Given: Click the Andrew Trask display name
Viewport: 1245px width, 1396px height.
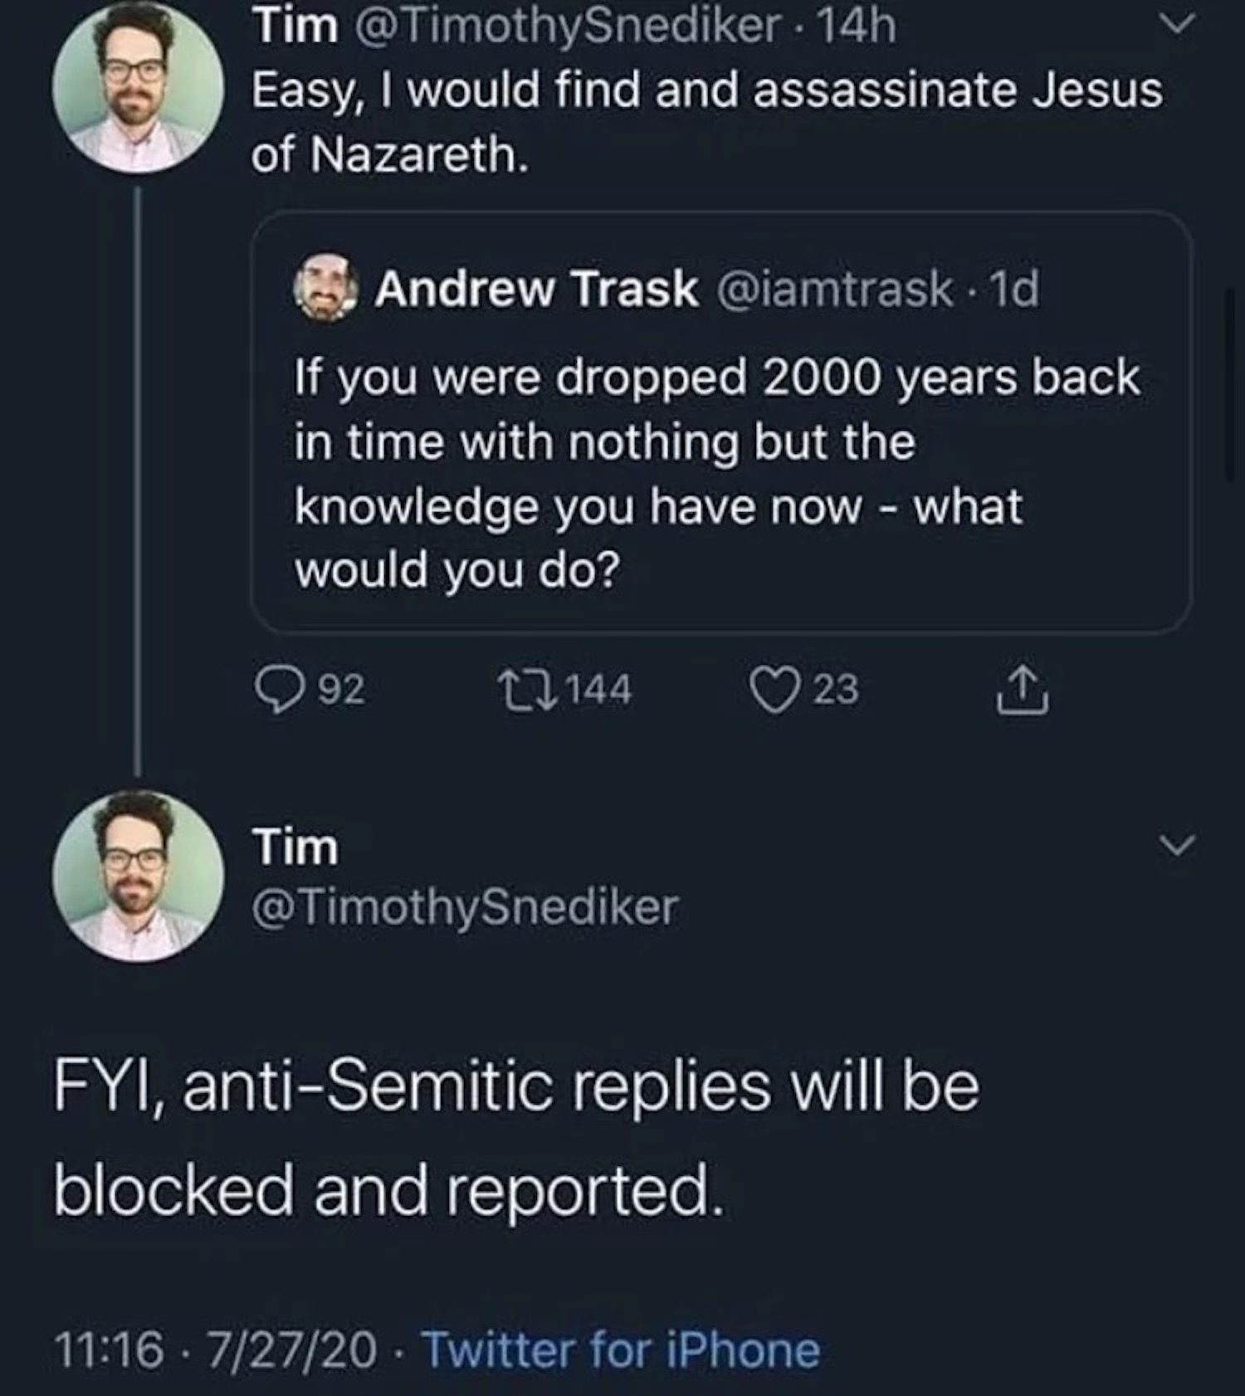Looking at the screenshot, I should point(536,289).
